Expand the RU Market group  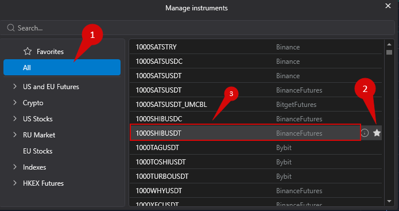point(15,135)
